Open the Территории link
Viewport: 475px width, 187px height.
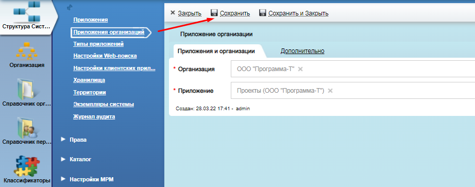click(x=89, y=92)
